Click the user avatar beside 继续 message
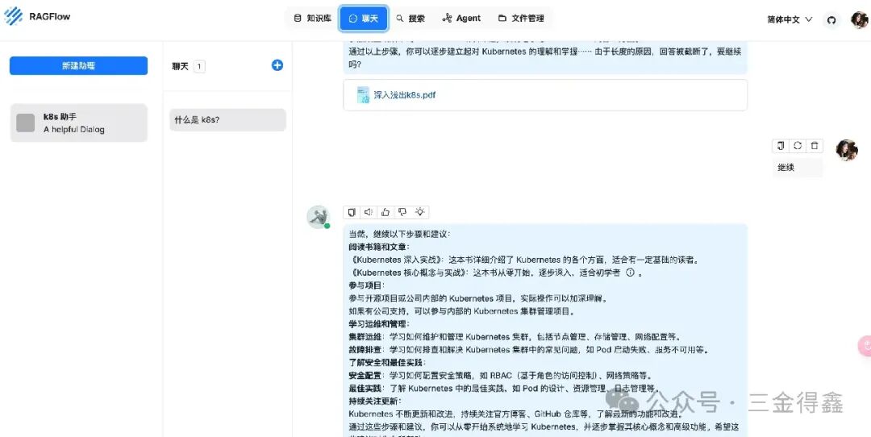 (x=847, y=151)
